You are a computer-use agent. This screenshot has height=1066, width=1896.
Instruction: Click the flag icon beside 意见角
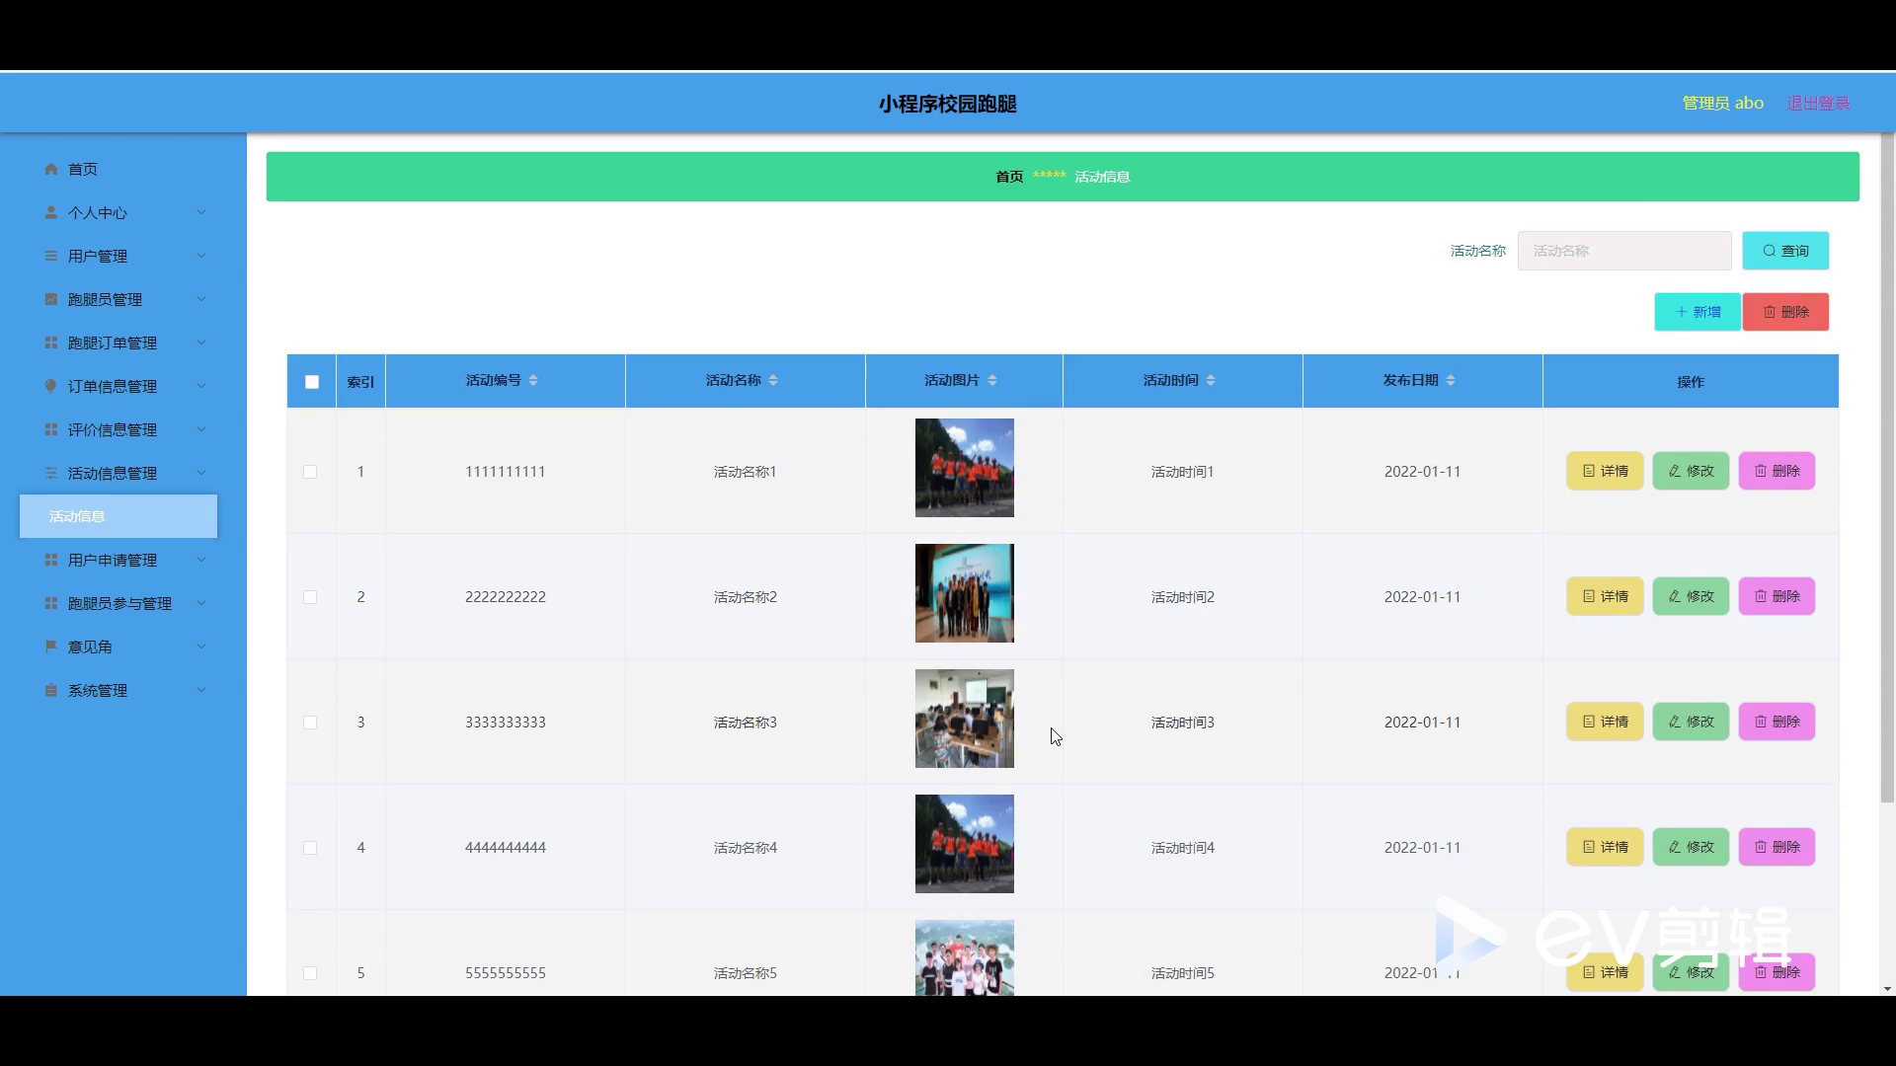[51, 647]
